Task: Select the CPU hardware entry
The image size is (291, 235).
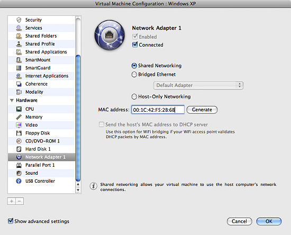Action: click(42, 109)
